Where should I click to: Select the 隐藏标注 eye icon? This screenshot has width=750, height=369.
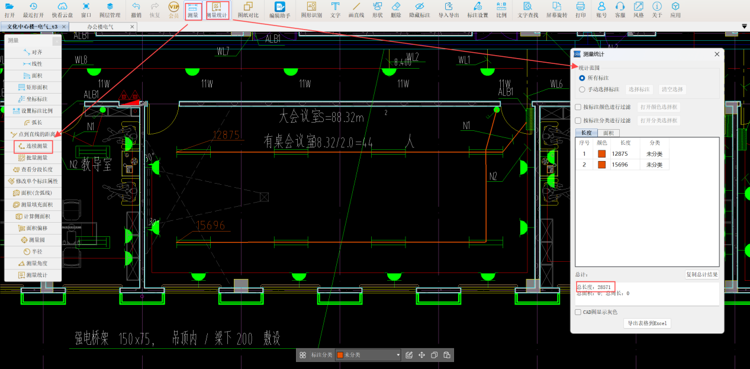[x=419, y=9]
